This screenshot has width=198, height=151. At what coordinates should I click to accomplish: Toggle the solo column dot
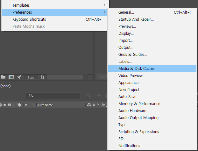coord(5,105)
